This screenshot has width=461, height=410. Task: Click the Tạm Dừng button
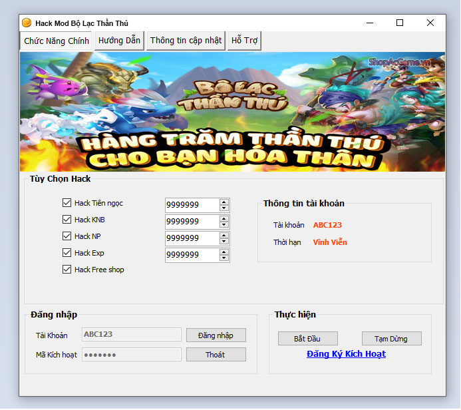point(391,339)
